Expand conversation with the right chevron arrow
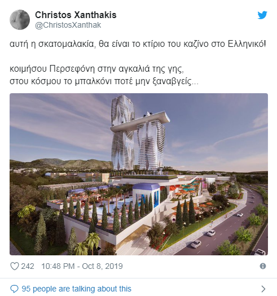This screenshot has height=296, width=277. click(x=263, y=289)
